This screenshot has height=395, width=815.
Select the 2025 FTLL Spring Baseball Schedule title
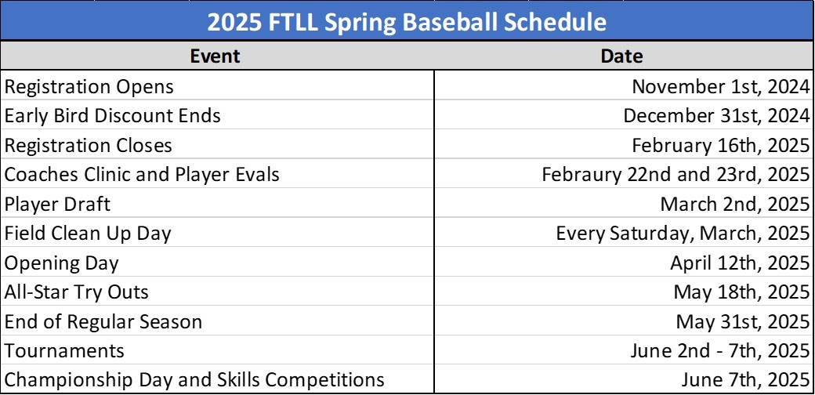click(407, 21)
